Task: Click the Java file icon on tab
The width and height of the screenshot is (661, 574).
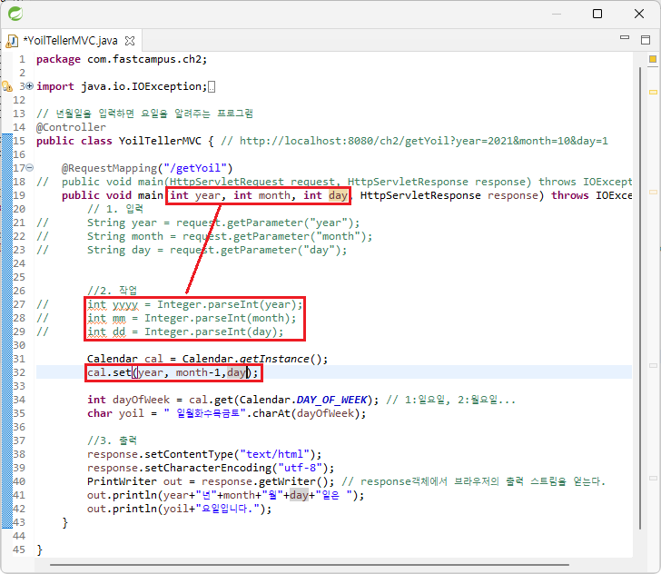Action: click(x=12, y=41)
